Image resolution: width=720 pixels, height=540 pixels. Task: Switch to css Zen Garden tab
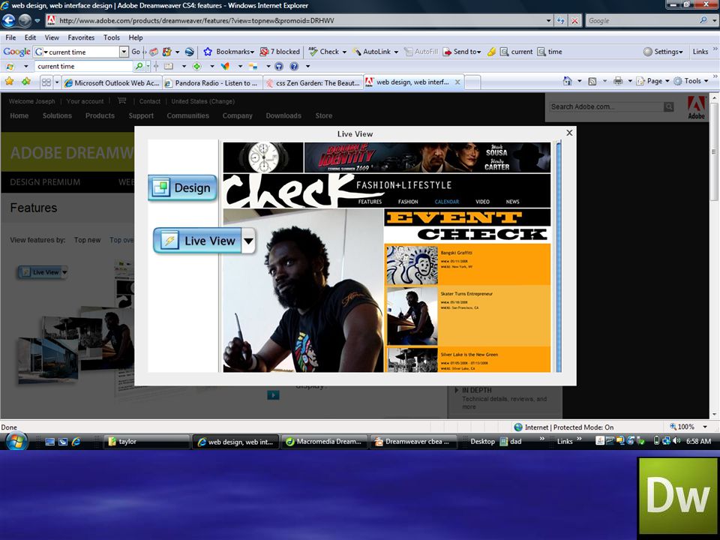[x=313, y=83]
